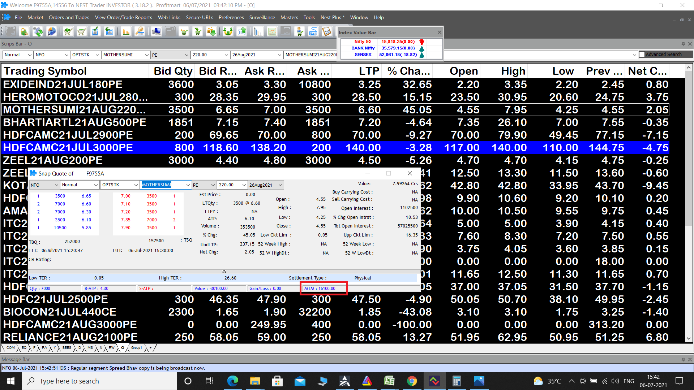This screenshot has height=390, width=694.
Task: Click the calendar with green checkmark icon
Action: (x=95, y=32)
